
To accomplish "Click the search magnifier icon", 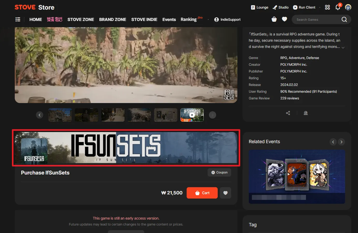I will pos(344,19).
